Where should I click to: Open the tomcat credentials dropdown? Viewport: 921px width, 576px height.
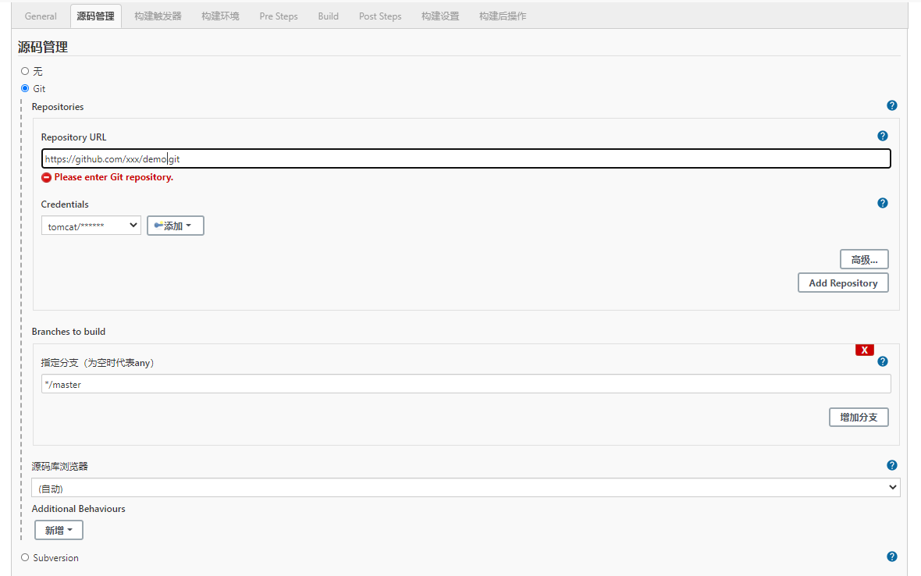click(x=91, y=226)
